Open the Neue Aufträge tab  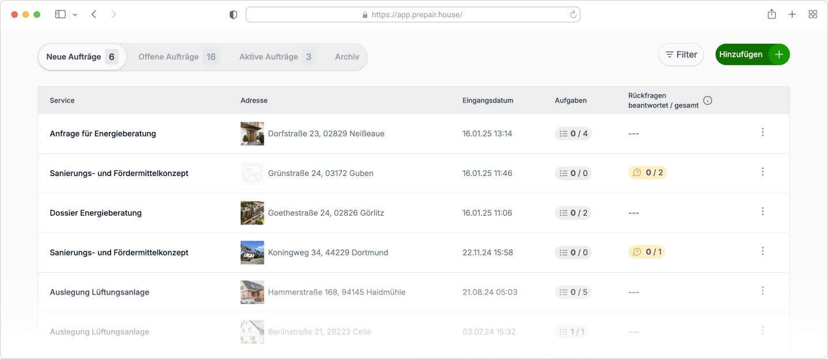click(x=82, y=57)
